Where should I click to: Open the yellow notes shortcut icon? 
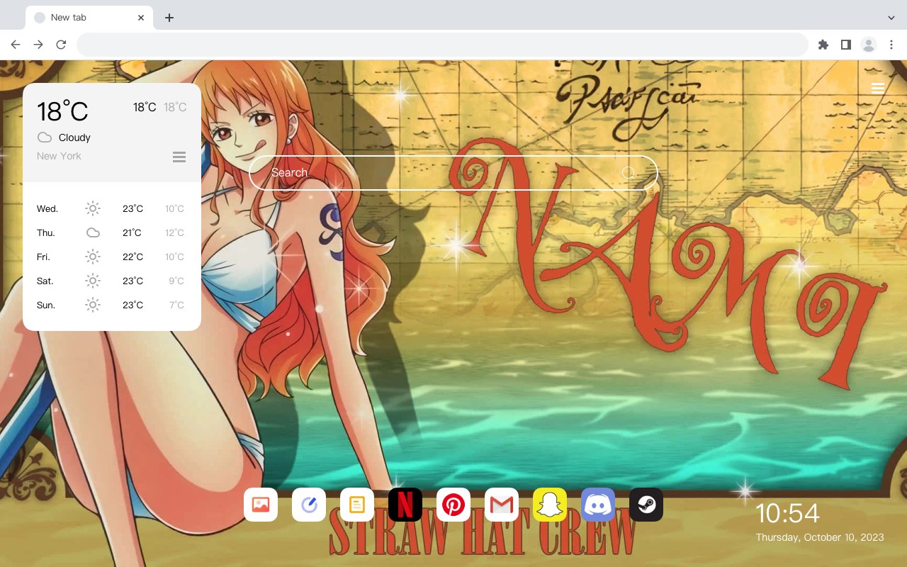357,505
